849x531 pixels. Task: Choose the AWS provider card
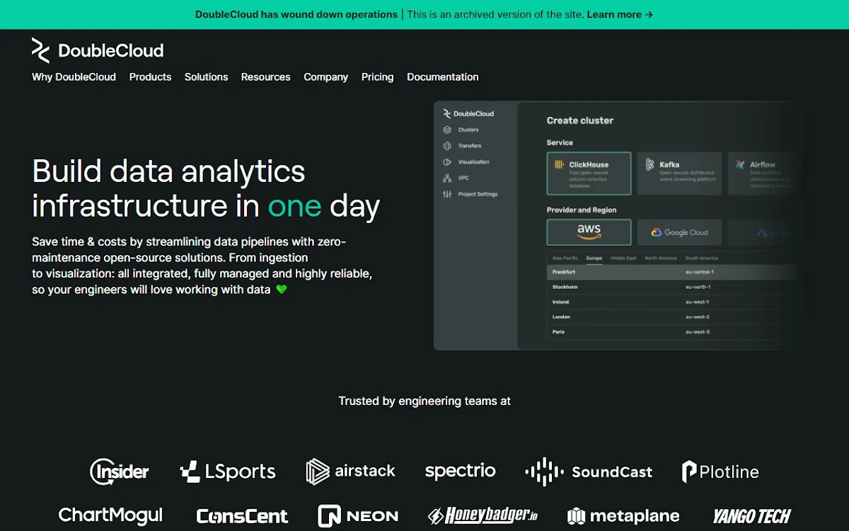[589, 232]
